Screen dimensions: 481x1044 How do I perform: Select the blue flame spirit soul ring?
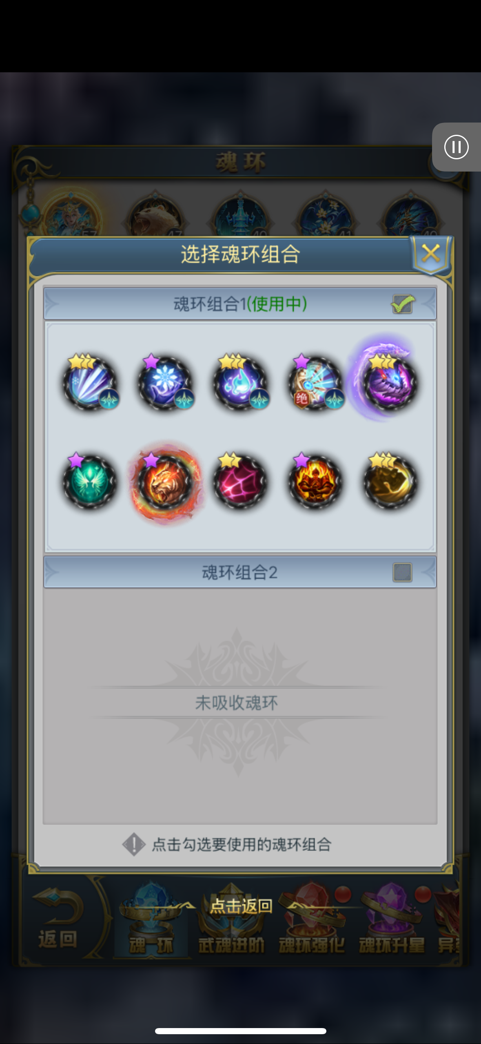click(x=240, y=383)
